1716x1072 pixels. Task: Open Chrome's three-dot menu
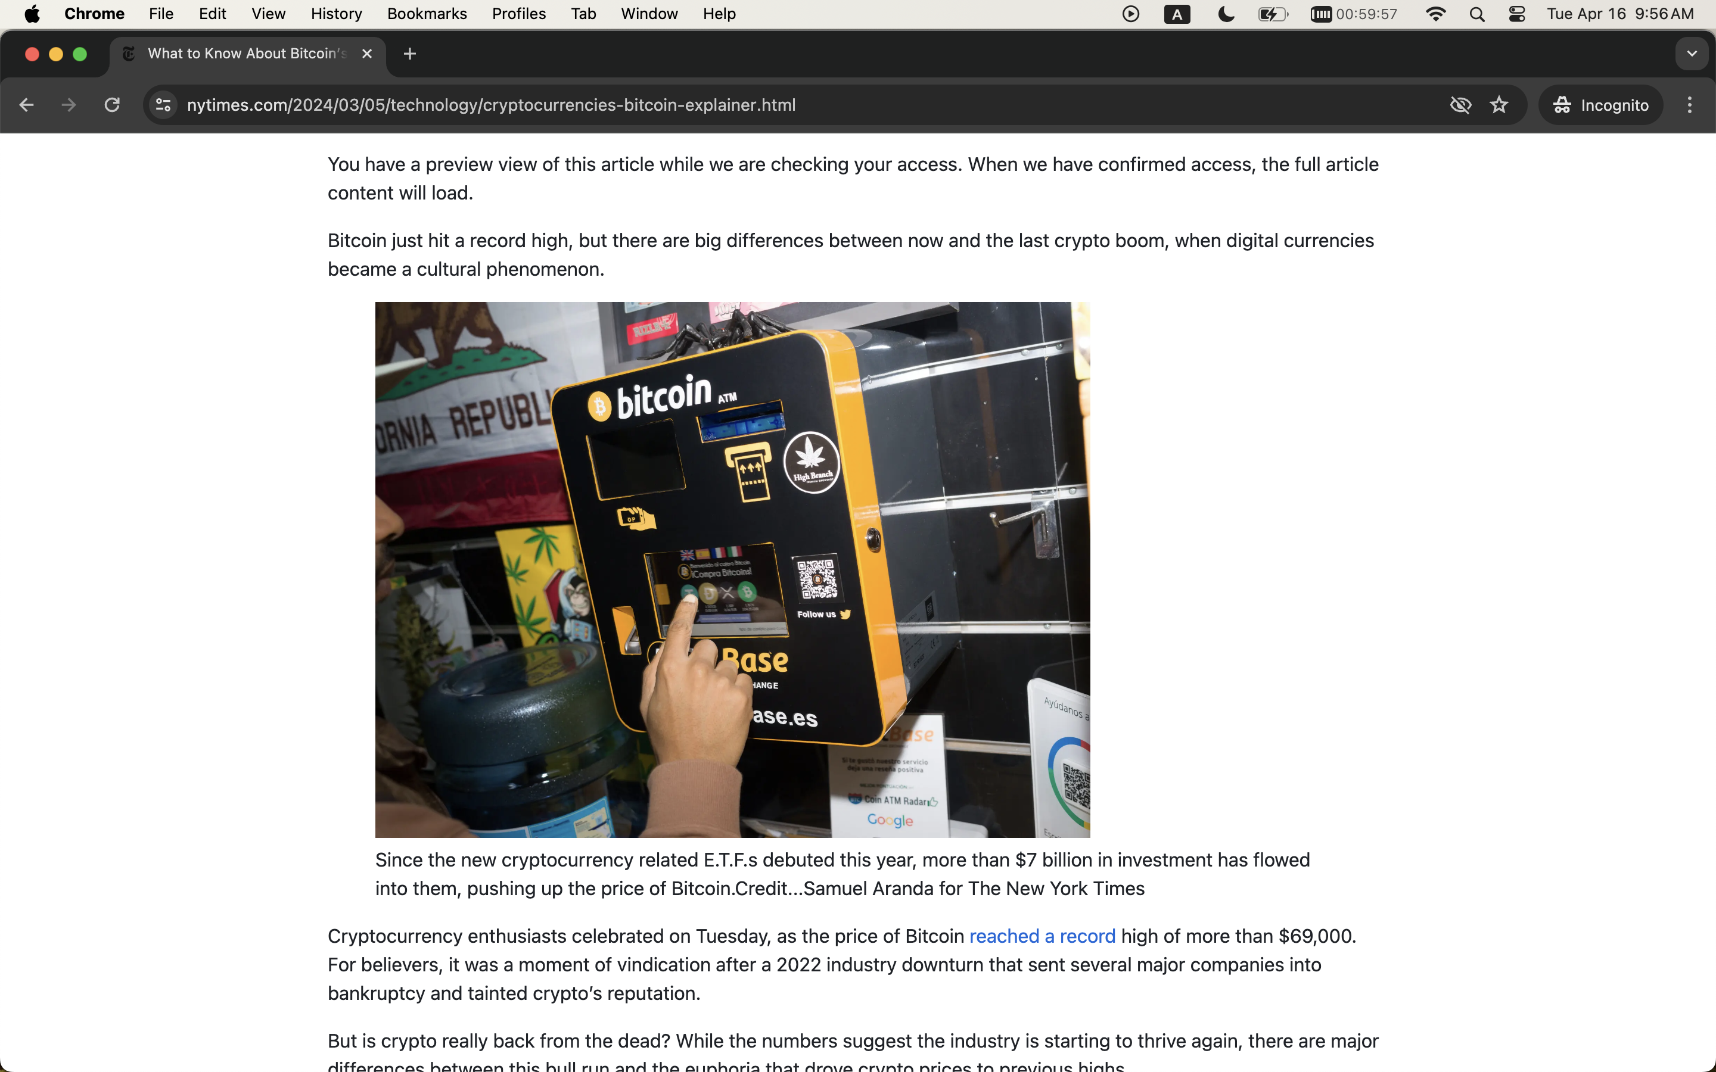click(x=1690, y=105)
